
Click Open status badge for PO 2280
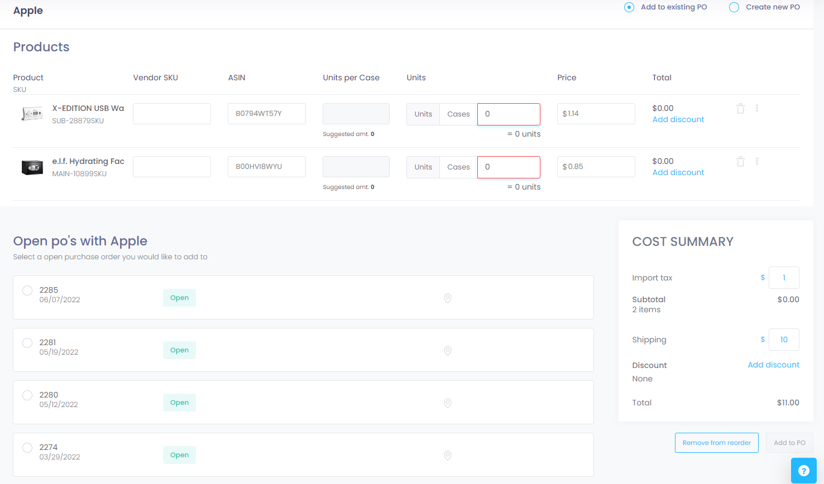[179, 403]
